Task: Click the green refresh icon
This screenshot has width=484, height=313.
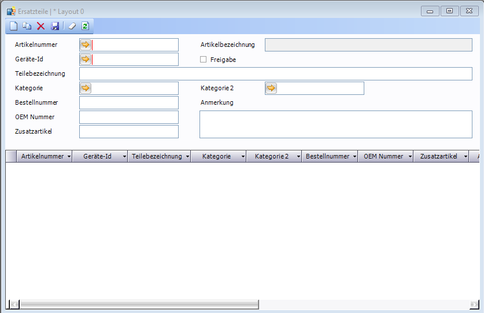Action: click(x=85, y=26)
